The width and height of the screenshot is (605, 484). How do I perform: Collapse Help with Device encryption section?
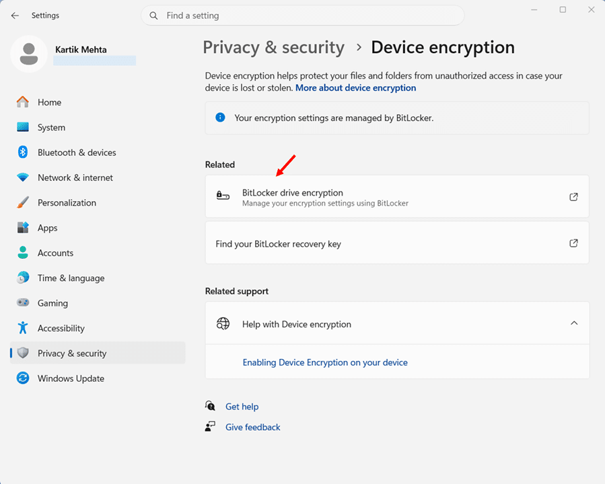tap(573, 323)
